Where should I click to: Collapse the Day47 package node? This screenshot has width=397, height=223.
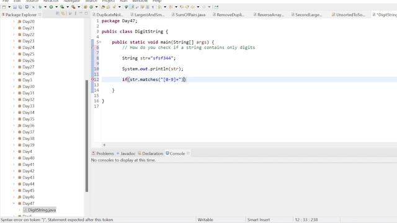(x=14, y=203)
